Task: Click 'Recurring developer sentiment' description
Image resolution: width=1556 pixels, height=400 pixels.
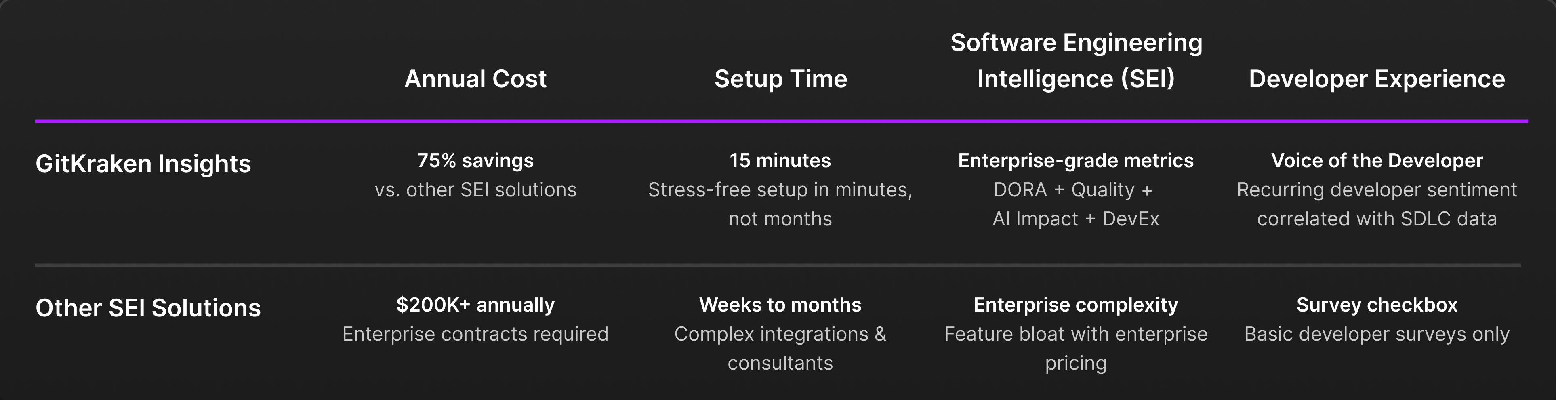Action: pyautogui.click(x=1377, y=190)
